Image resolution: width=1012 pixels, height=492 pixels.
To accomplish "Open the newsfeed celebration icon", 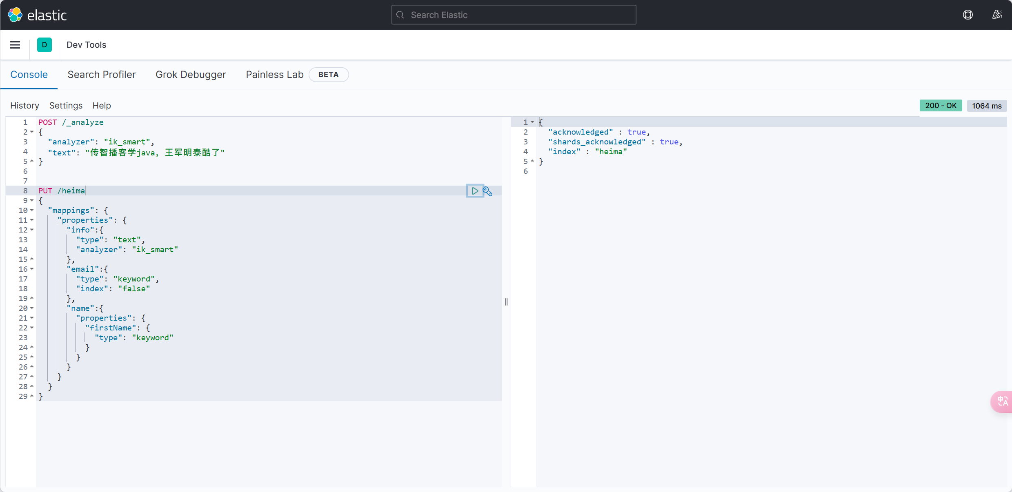I will click(997, 15).
